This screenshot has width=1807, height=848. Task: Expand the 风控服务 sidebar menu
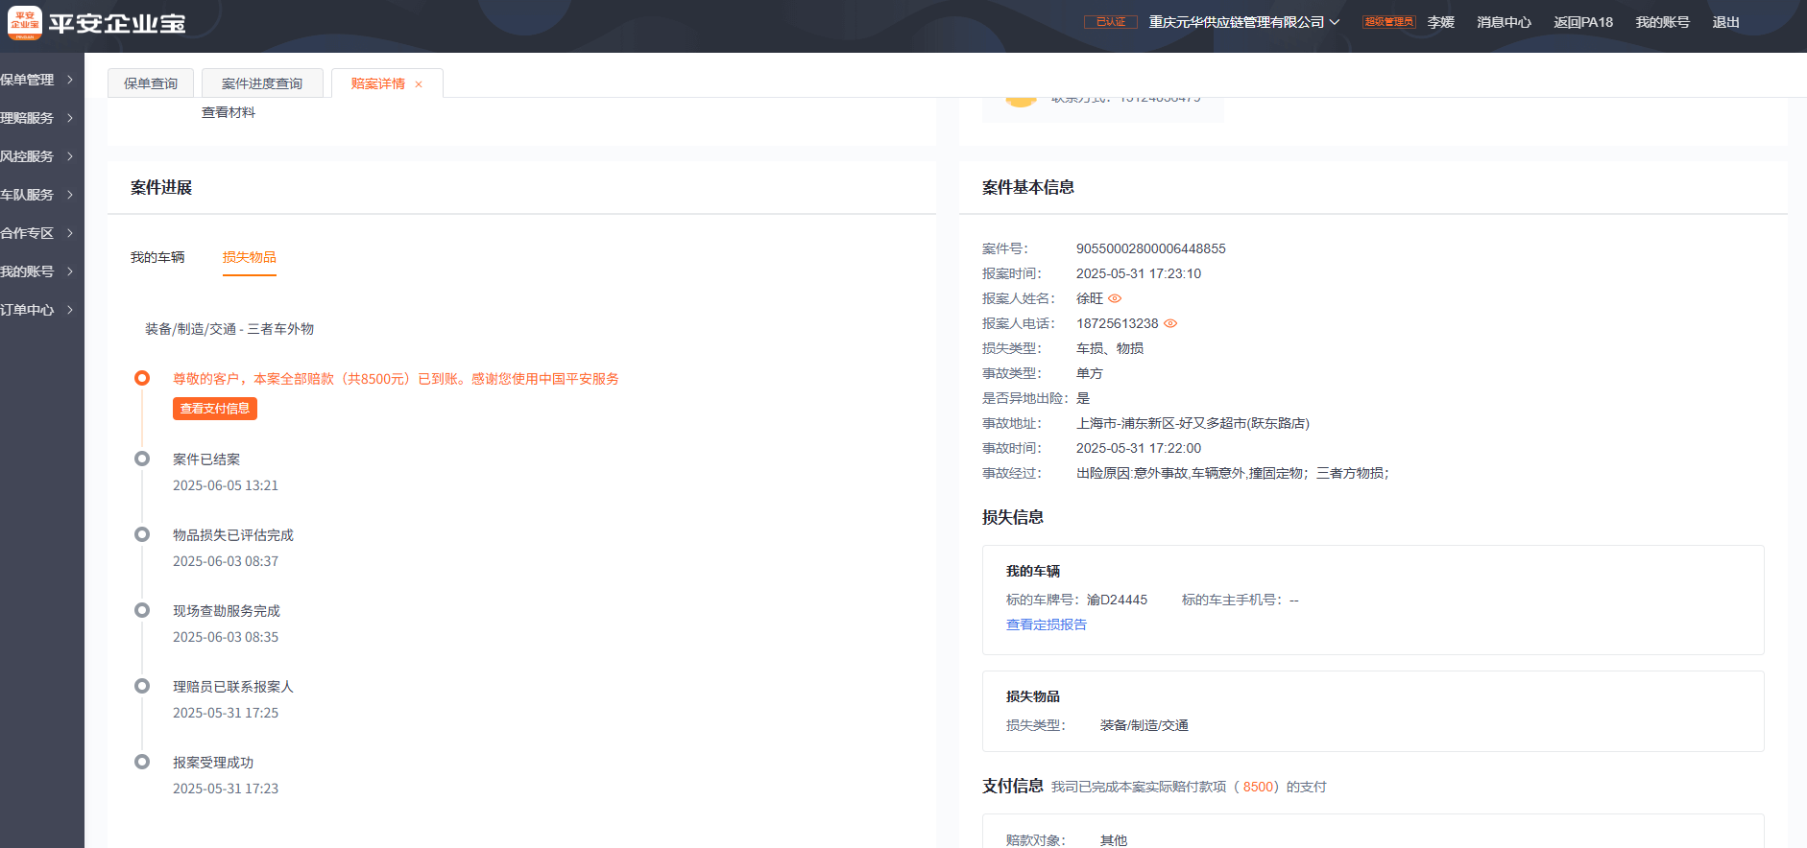(x=38, y=156)
